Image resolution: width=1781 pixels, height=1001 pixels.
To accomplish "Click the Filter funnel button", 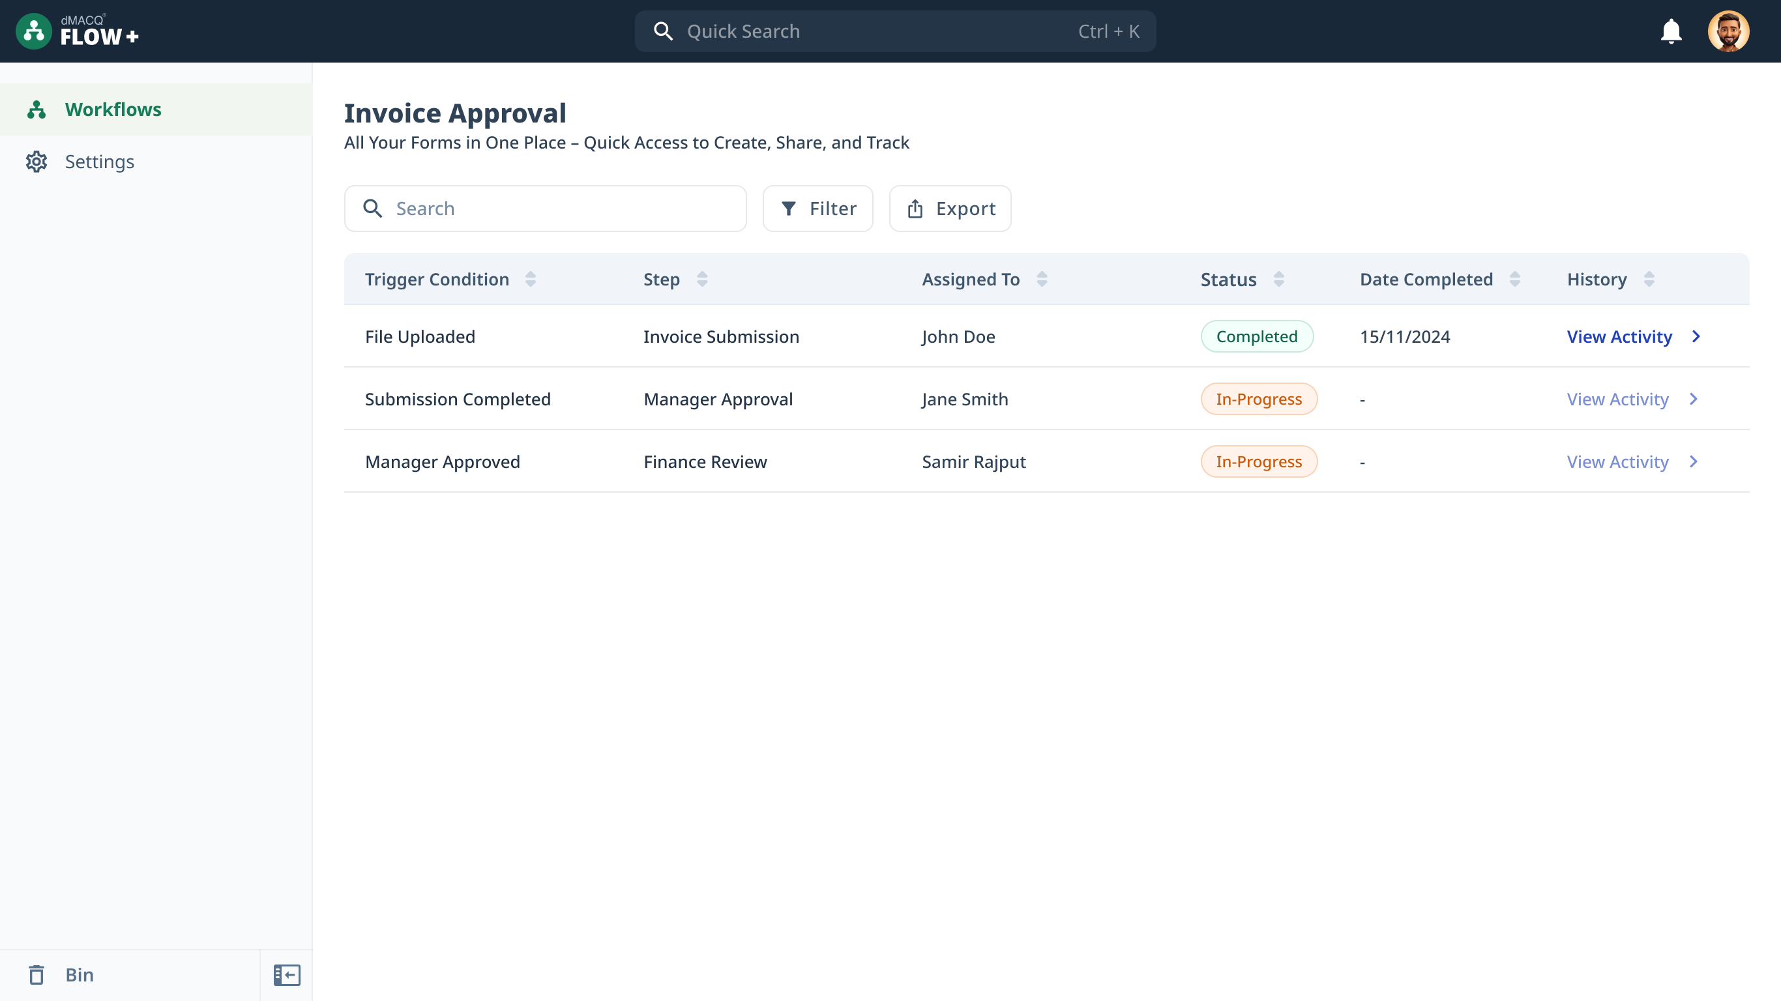I will coord(817,209).
